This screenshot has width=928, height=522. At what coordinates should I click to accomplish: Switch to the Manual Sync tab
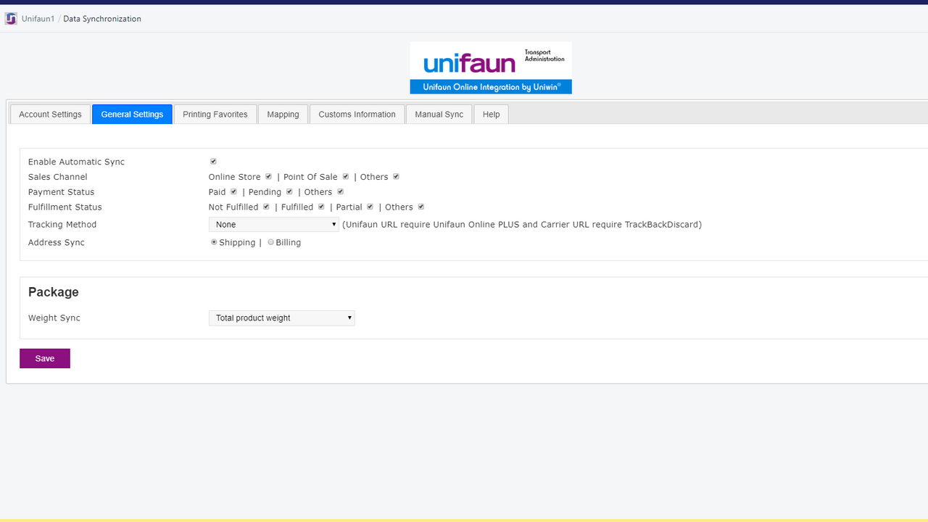tap(439, 115)
